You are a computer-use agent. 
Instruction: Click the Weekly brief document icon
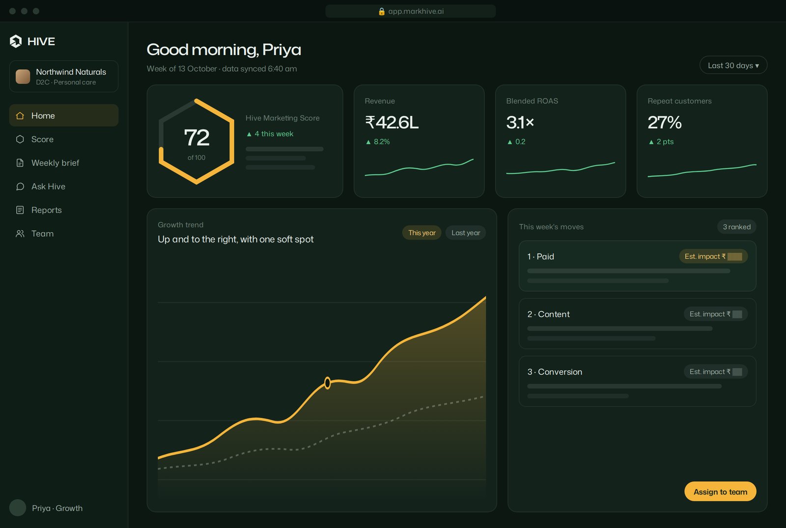click(20, 163)
